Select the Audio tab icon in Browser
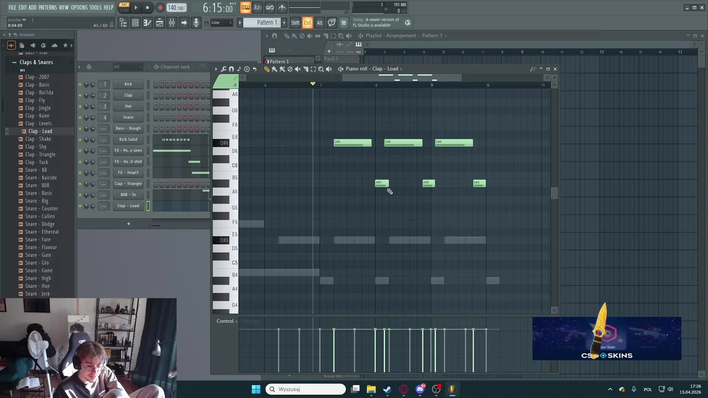 11,45
